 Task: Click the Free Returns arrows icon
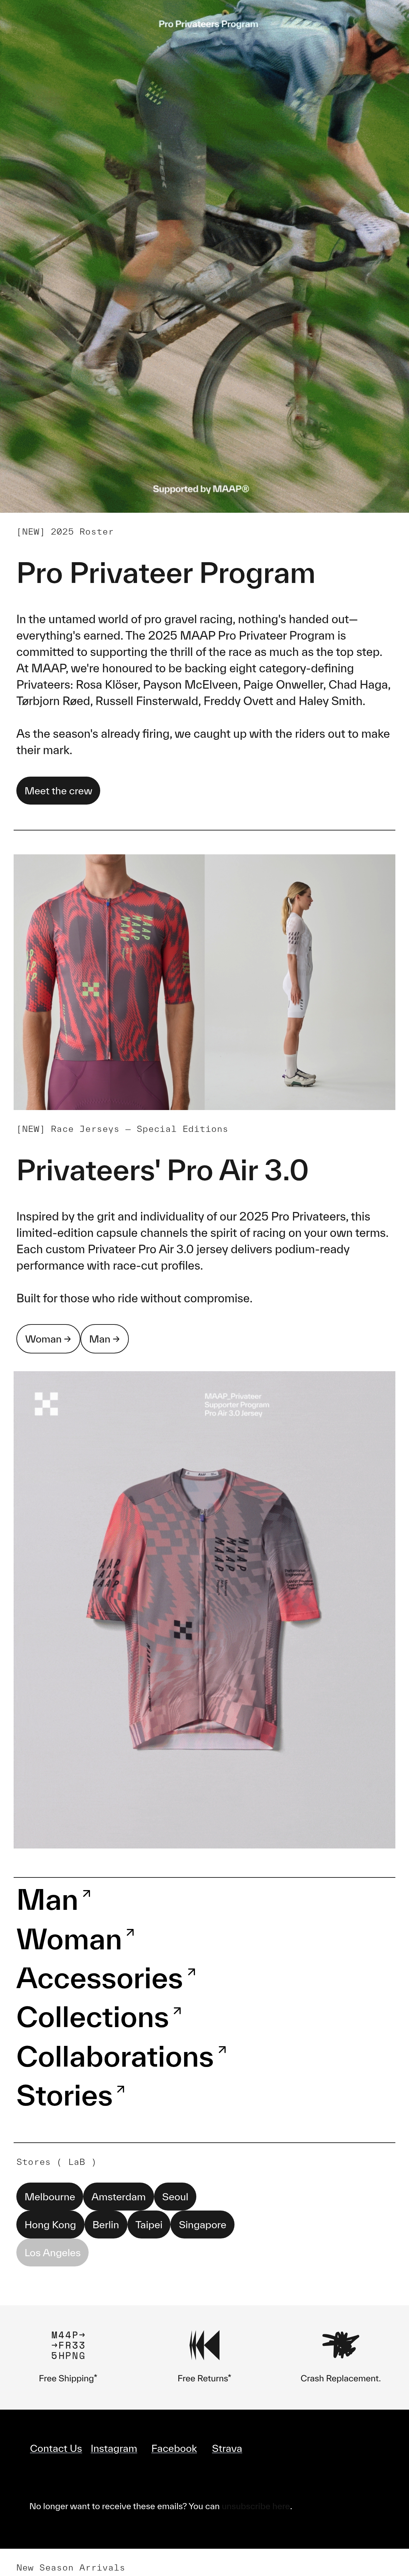(204, 2345)
